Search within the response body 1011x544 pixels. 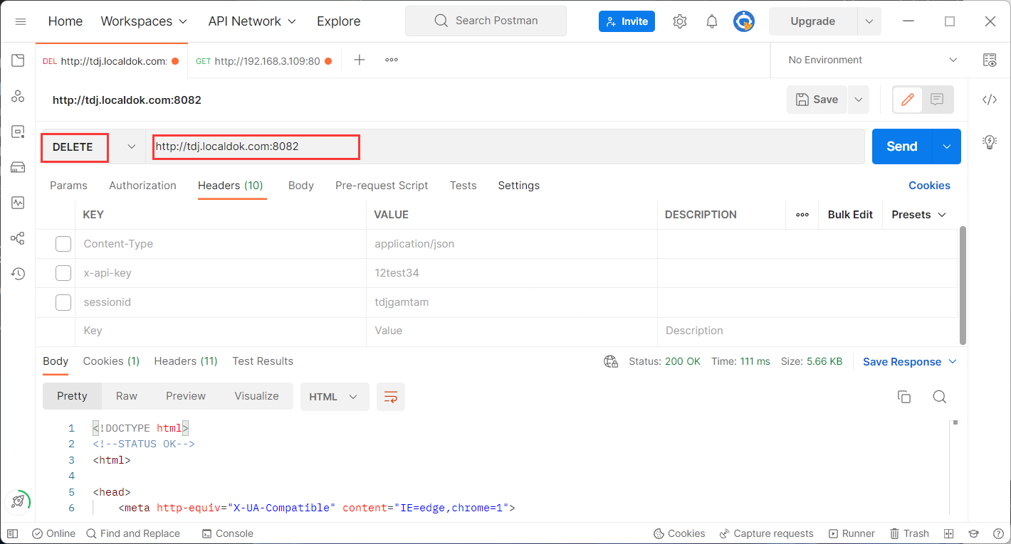[939, 397]
